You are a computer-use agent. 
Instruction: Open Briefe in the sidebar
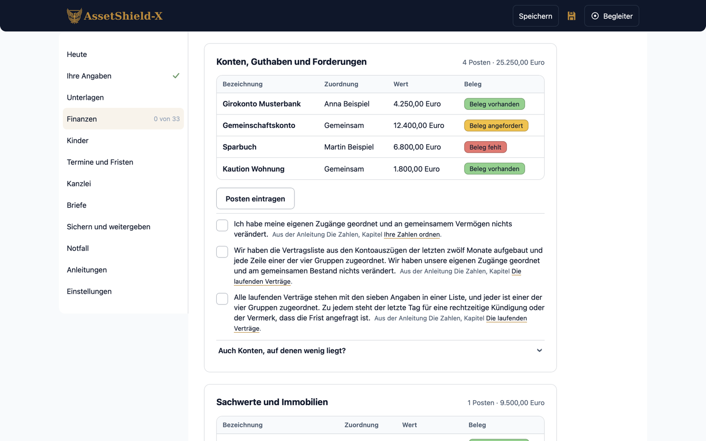[123, 205]
